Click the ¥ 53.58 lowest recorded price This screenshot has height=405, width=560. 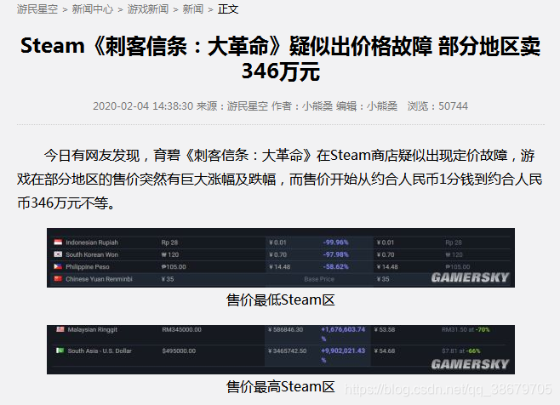pos(385,329)
